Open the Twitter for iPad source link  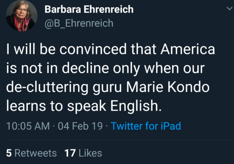click(146, 126)
